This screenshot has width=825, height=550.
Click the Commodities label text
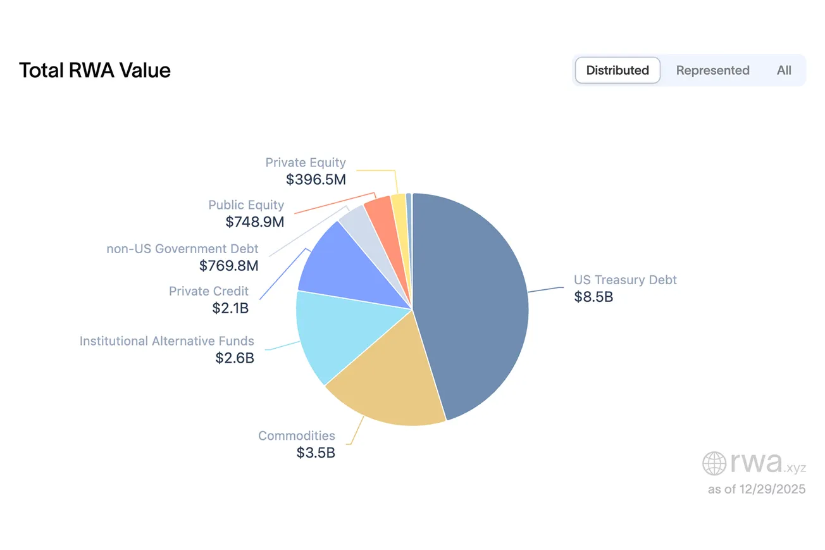click(x=297, y=435)
